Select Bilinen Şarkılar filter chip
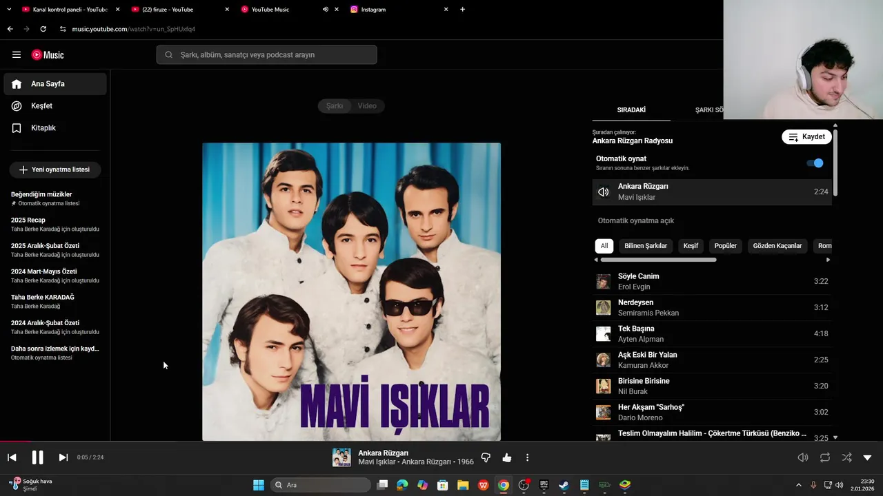The height and width of the screenshot is (496, 883). 646,245
